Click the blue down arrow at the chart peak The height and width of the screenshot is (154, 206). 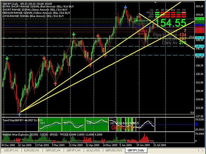(126, 7)
